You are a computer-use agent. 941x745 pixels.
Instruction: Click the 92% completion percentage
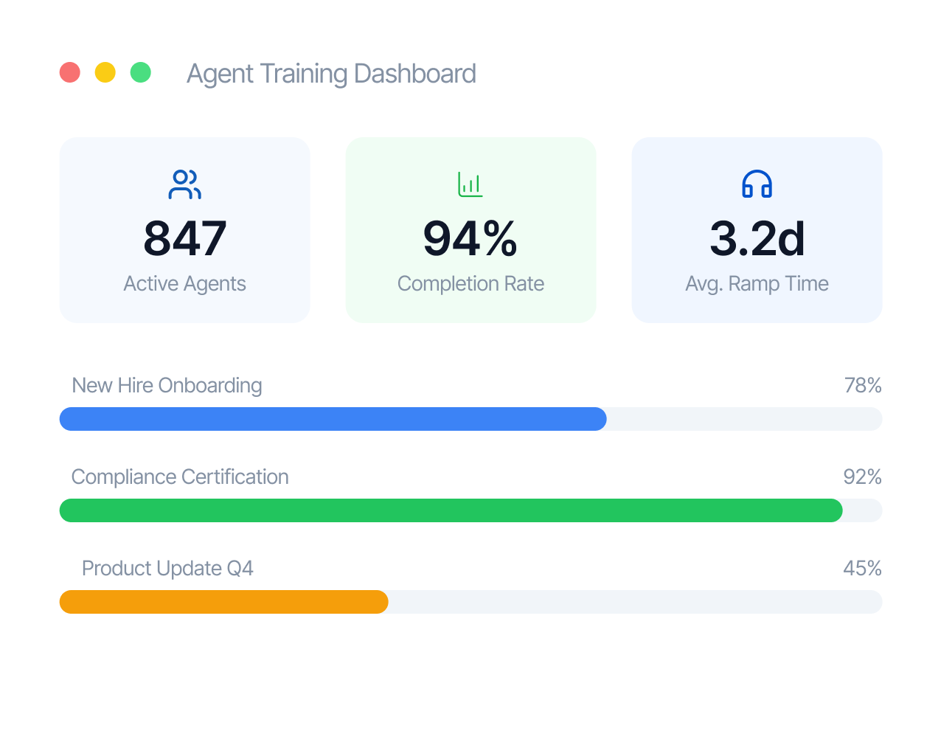point(863,477)
